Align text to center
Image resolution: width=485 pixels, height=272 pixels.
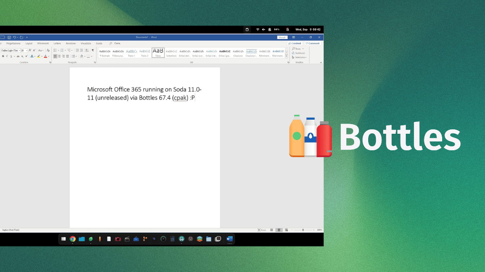pyautogui.click(x=59, y=56)
